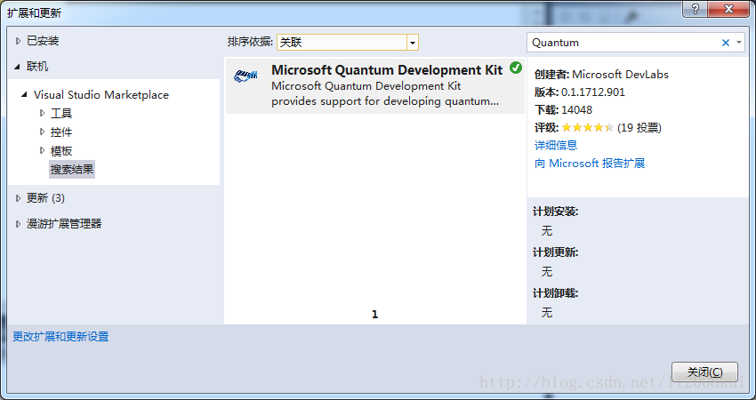The image size is (756, 400).
Task: Click the (19 投票) votes text
Action: point(639,128)
